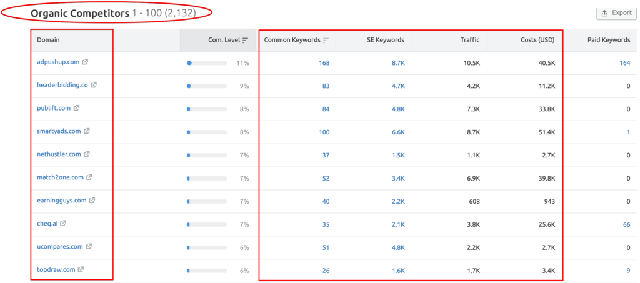Open nethustler.com SE keywords value 1.5K
This screenshot has height=283, width=640.
coord(398,156)
